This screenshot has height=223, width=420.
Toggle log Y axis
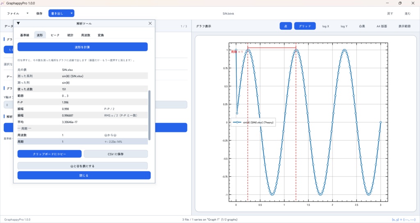click(344, 26)
